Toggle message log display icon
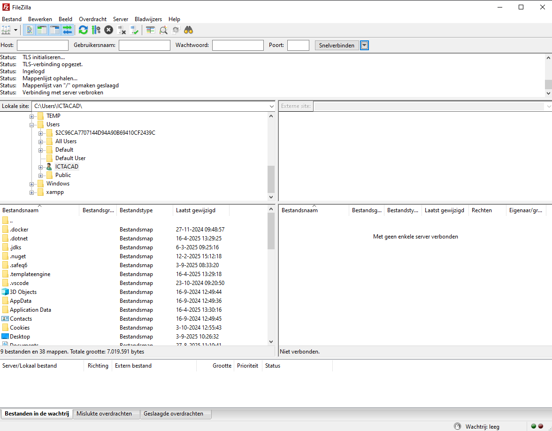552x431 pixels. coord(30,30)
